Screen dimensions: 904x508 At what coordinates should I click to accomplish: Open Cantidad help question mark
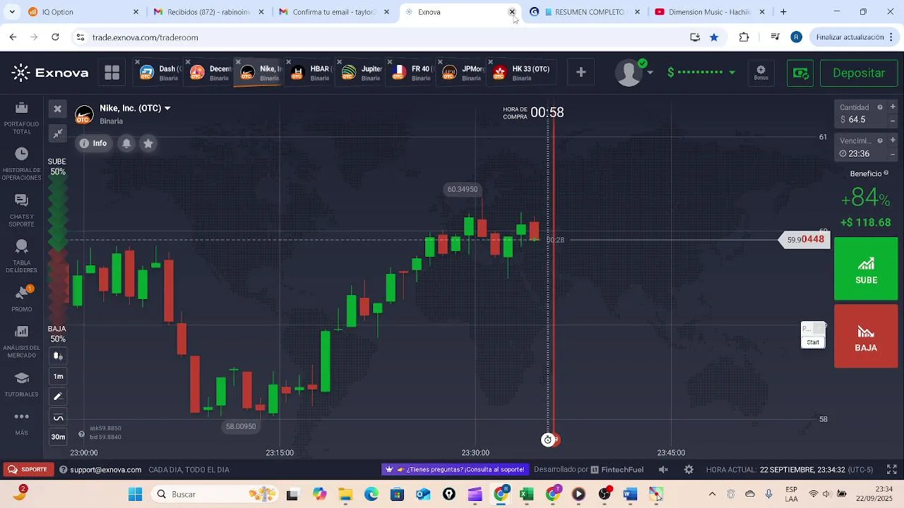[880, 107]
